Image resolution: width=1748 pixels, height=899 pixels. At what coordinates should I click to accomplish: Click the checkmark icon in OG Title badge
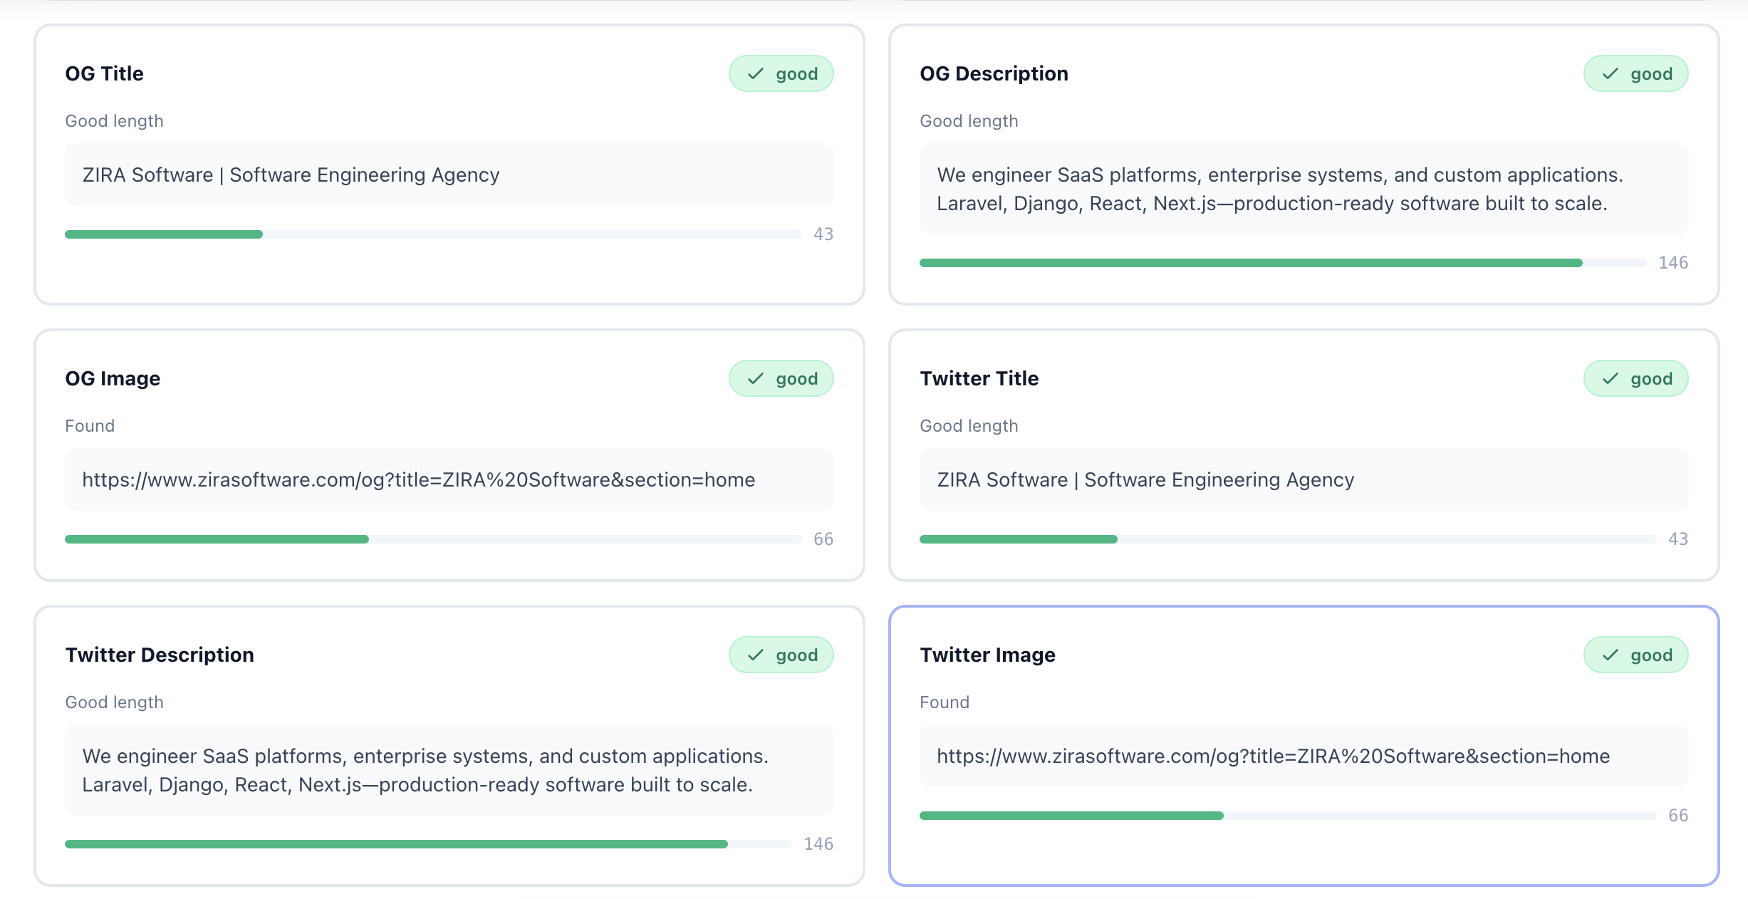point(757,73)
